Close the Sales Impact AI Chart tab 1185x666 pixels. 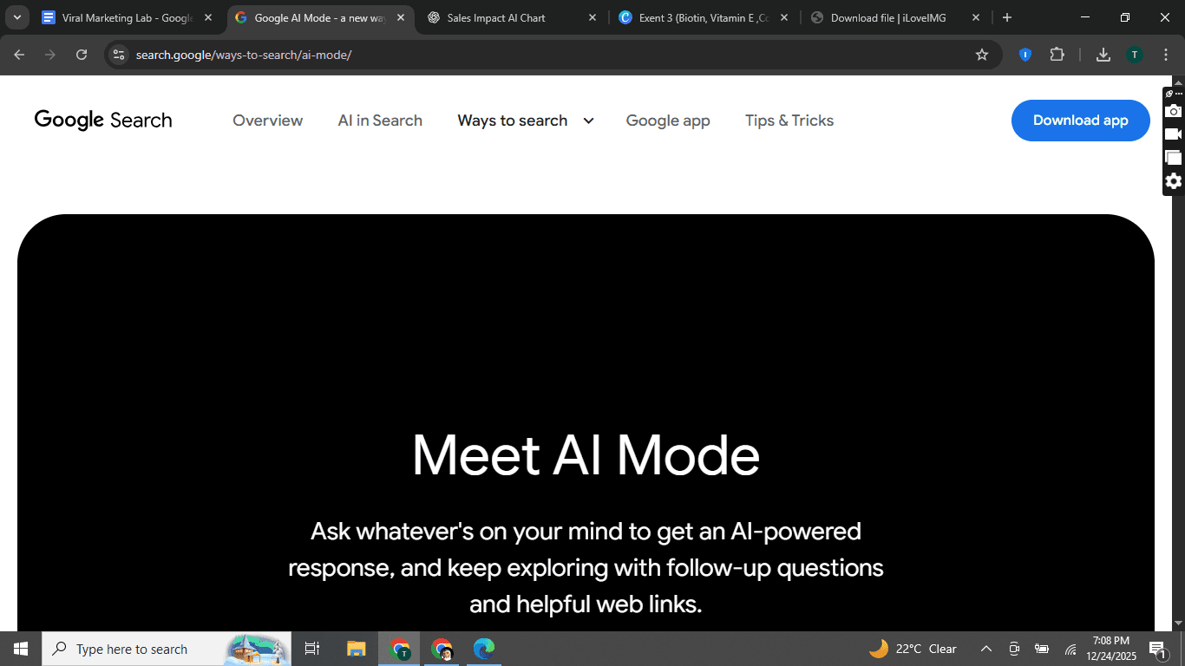(x=592, y=17)
